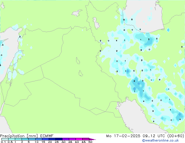This screenshot has height=143, width=185.
Task: Click the '(00+60)' forecast offset text
Action: coord(176,136)
